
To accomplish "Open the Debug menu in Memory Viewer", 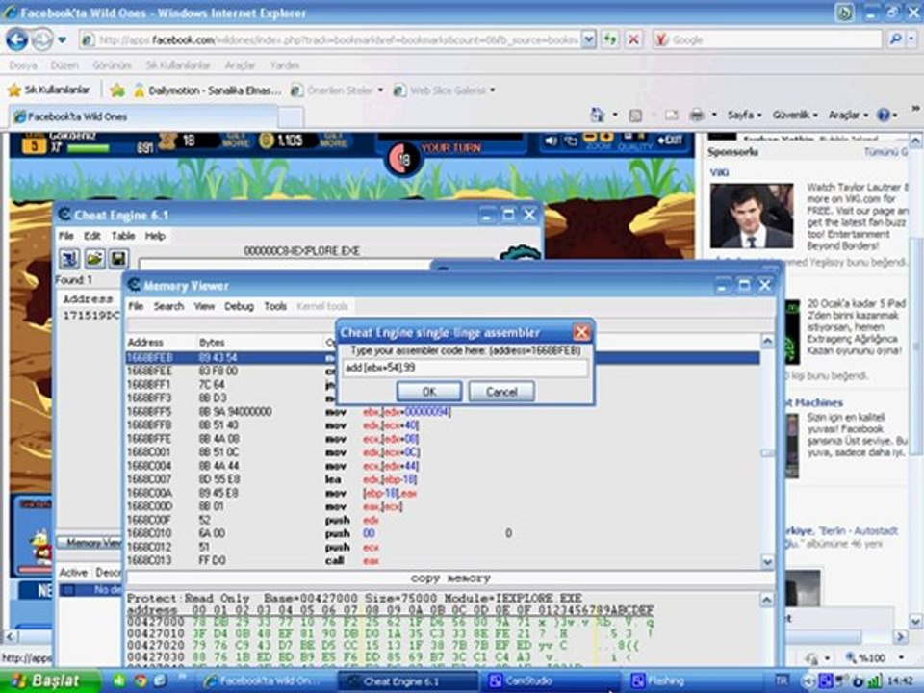I will pos(239,306).
